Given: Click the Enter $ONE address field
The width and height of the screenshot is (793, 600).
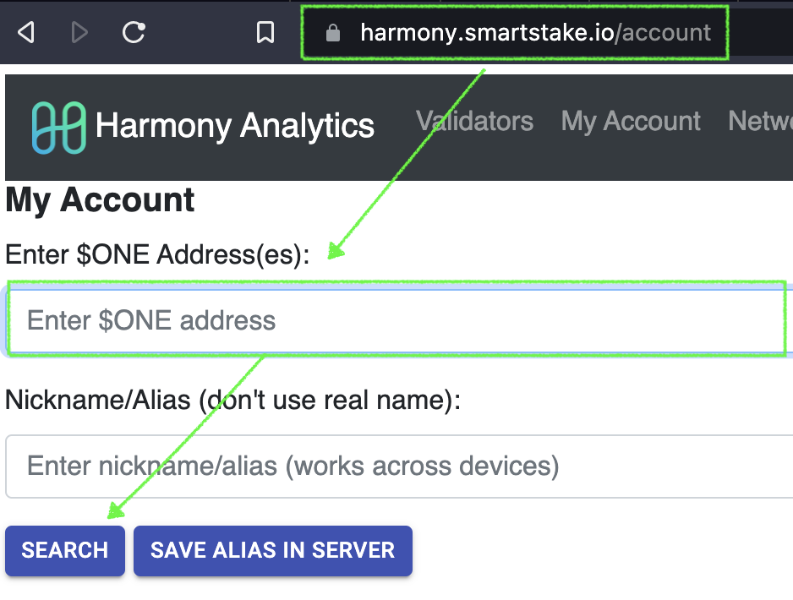Looking at the screenshot, I should tap(400, 320).
